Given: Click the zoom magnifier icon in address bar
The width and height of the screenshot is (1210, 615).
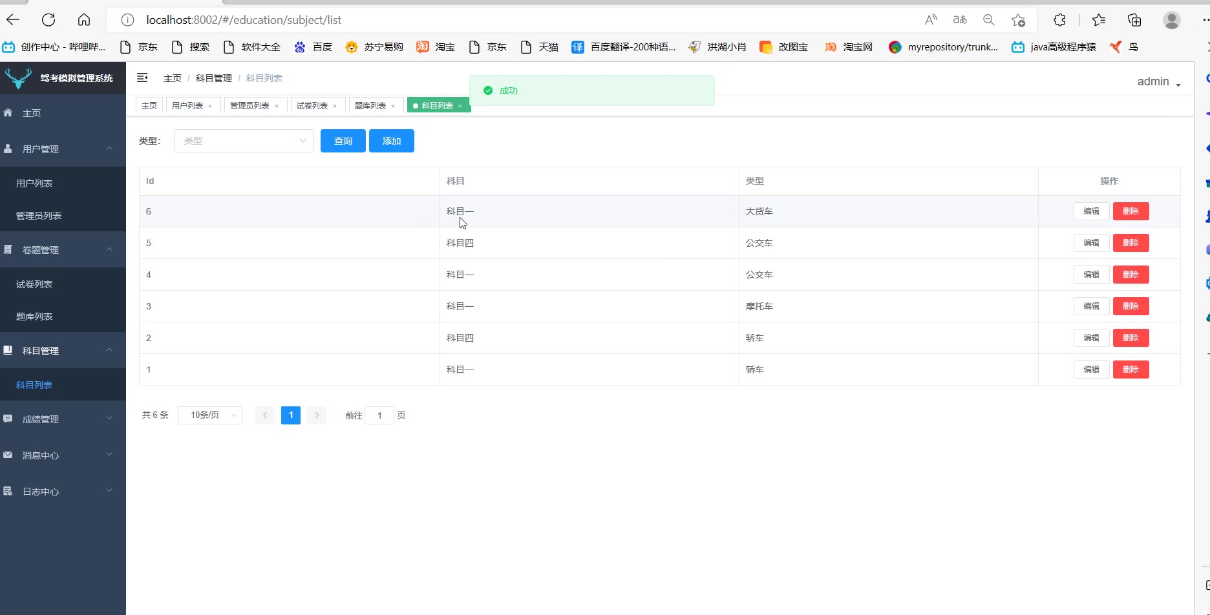Looking at the screenshot, I should (x=988, y=20).
